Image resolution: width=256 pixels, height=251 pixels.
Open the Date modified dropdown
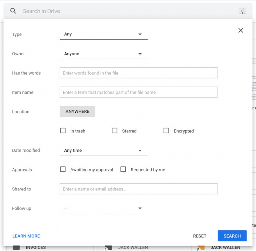(x=103, y=150)
